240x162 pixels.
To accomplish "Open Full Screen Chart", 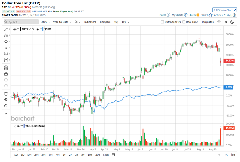I will pos(225,10).
